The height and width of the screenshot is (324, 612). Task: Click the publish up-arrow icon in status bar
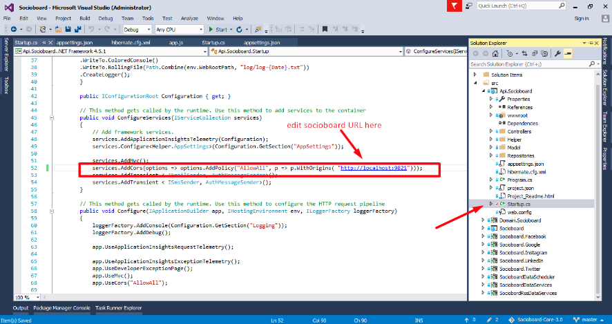[x=467, y=320]
